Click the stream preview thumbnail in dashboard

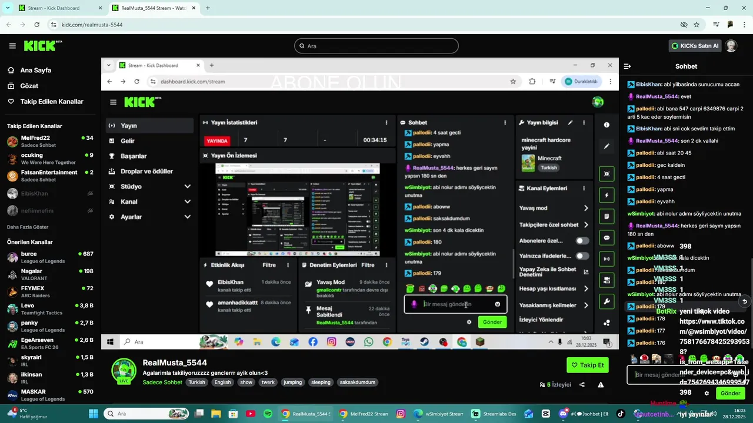(x=297, y=209)
